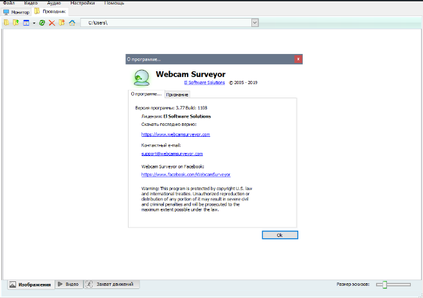This screenshot has height=298, width=423.
Task: Switch to the bottom Видео tab
Action: pyautogui.click(x=69, y=285)
